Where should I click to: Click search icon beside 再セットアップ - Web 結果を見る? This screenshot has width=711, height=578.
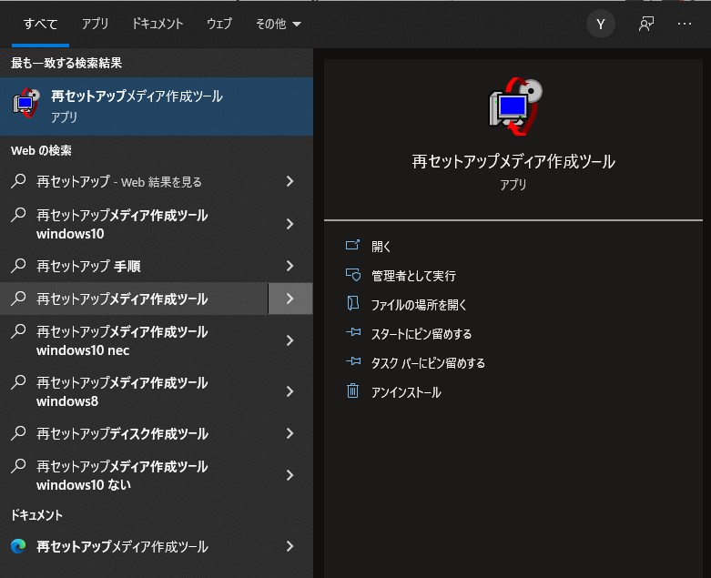tap(18, 181)
